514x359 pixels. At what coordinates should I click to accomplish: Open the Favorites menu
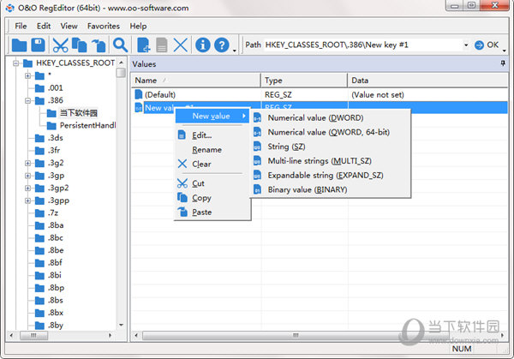pyautogui.click(x=104, y=26)
